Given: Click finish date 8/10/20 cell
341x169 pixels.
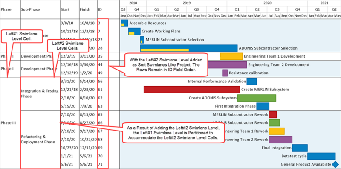Looking at the screenshot, I should 87,98.
